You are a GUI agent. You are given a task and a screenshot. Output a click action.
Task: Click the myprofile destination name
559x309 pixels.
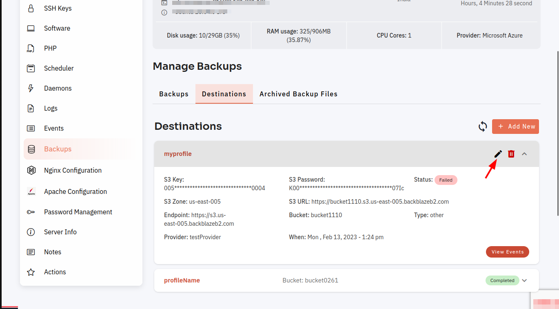click(178, 154)
